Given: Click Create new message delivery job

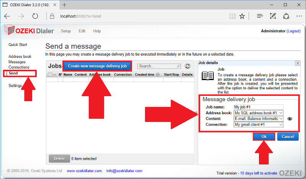Looking at the screenshot, I should tap(97, 66).
